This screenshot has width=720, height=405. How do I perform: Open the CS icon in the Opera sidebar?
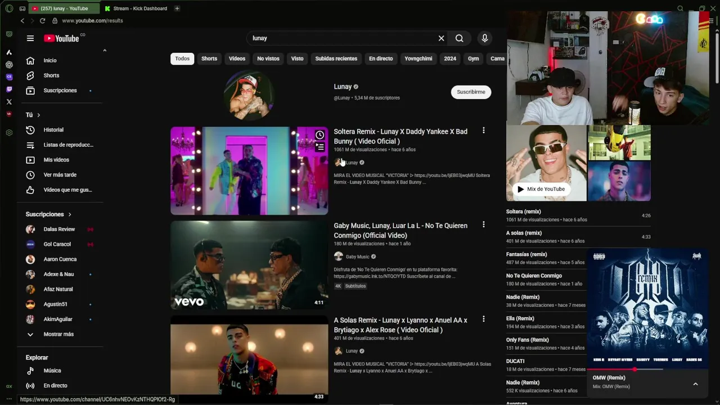point(9,77)
